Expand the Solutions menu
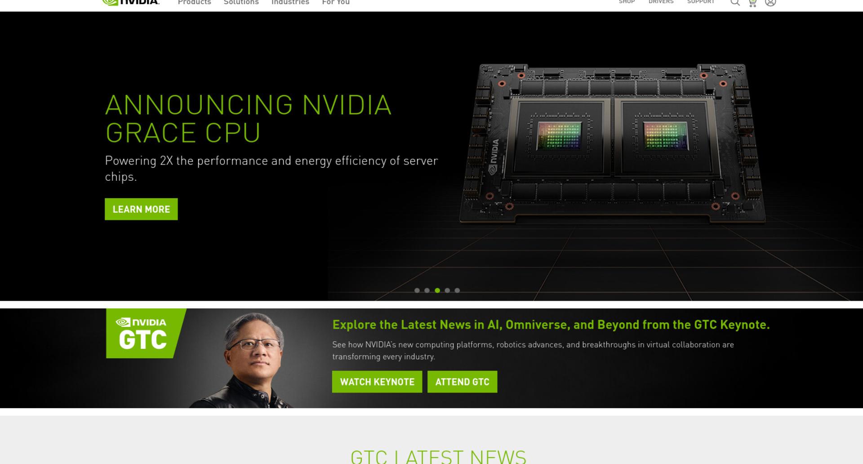The width and height of the screenshot is (863, 464). click(x=241, y=2)
